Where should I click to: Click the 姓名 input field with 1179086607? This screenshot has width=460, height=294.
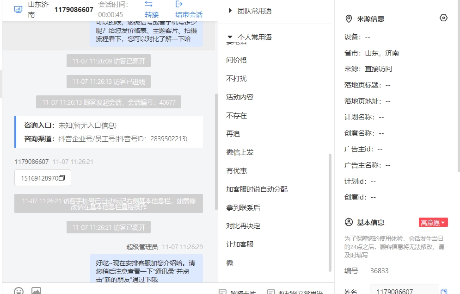[x=404, y=291]
